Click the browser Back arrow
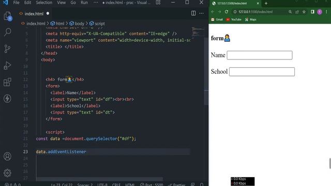The height and width of the screenshot is (186, 331). (213, 12)
